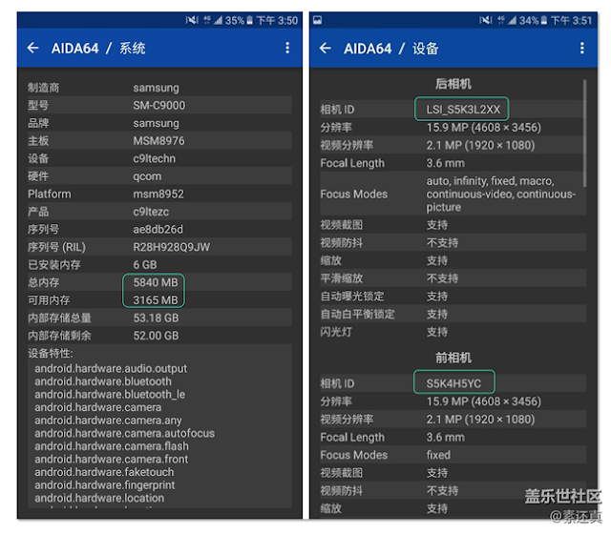Select RIL serial R28H928Q9JW
The image size is (611, 534).
[x=172, y=247]
